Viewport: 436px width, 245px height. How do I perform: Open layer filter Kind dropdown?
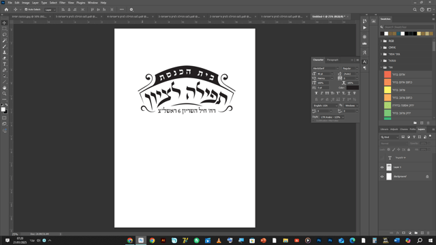click(390, 137)
